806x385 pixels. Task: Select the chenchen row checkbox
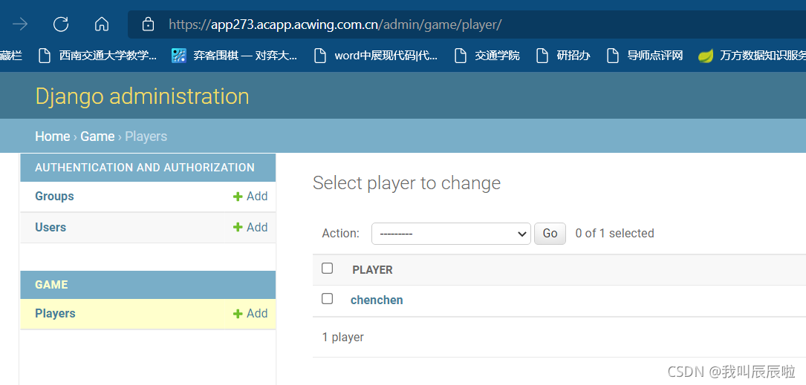point(327,298)
